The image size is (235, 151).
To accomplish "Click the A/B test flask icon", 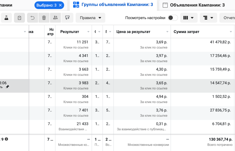I will [x=6, y=18].
